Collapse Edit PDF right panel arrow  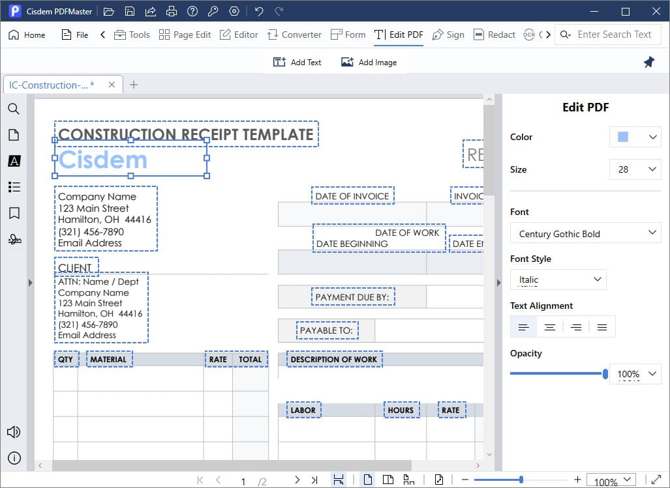click(498, 282)
